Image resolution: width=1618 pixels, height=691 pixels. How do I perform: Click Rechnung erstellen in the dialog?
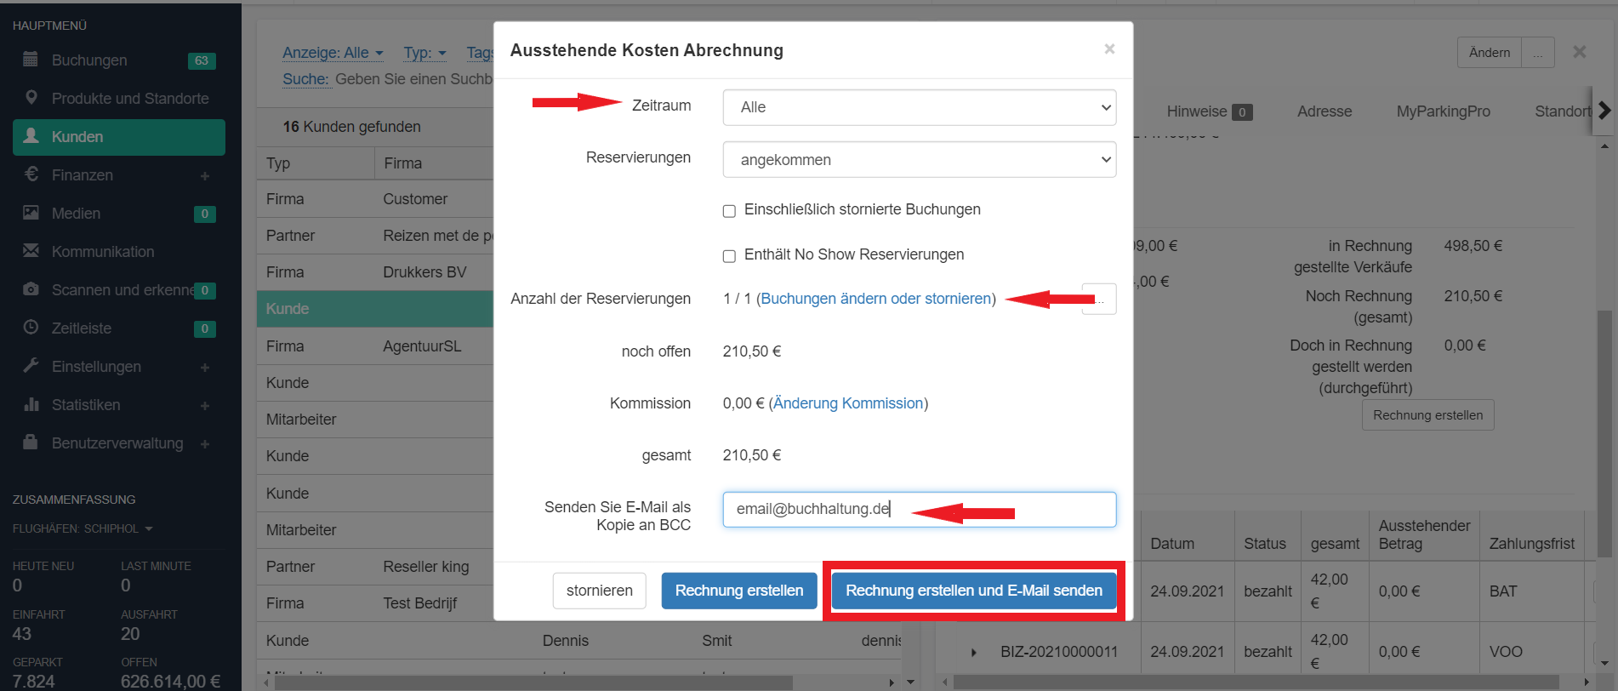[739, 591]
